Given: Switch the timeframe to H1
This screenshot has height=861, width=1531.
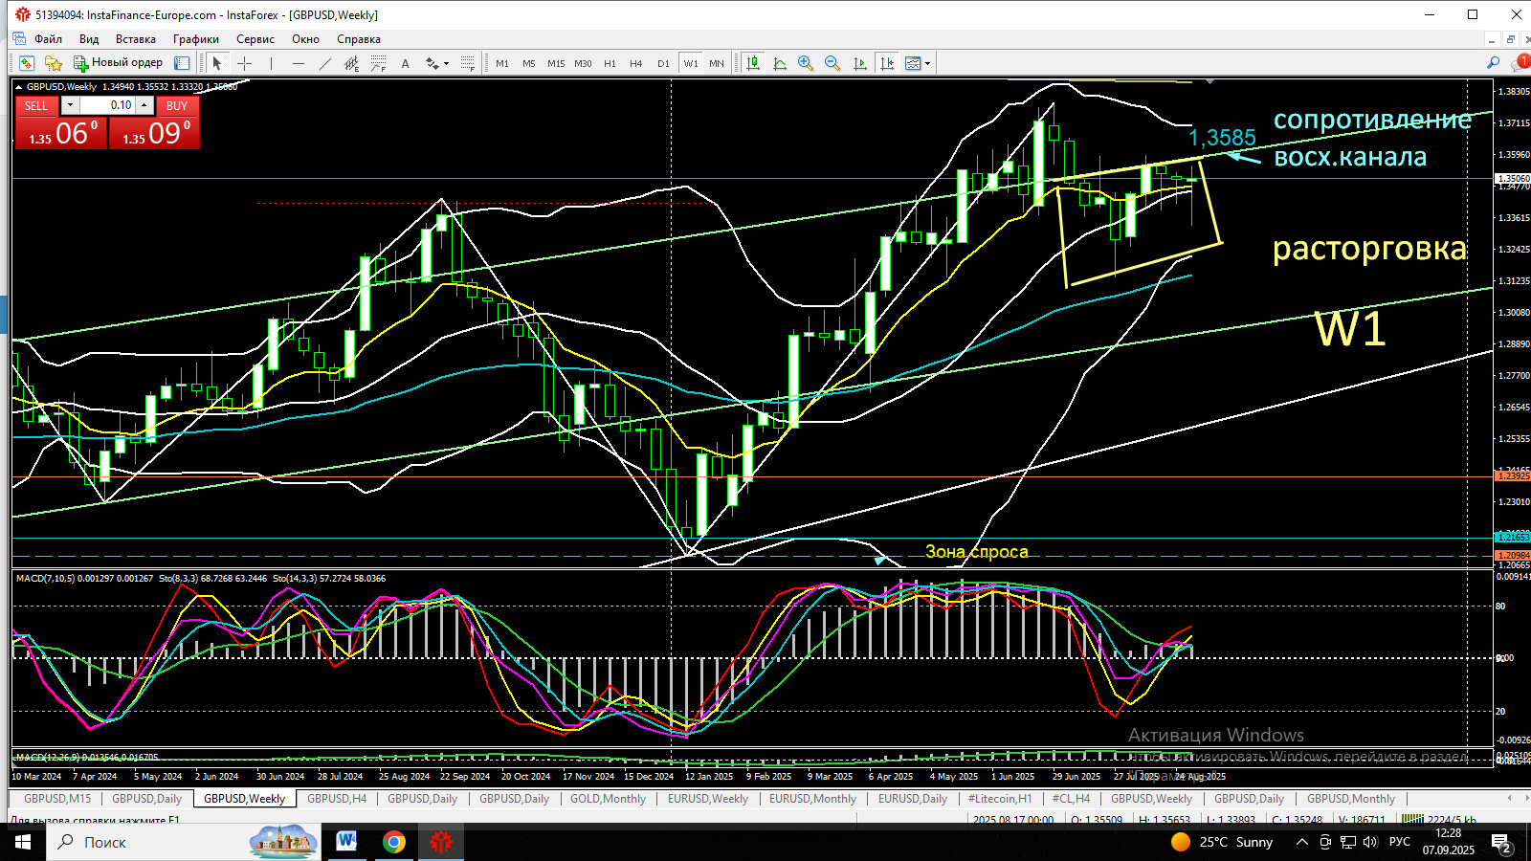Looking at the screenshot, I should pos(610,63).
